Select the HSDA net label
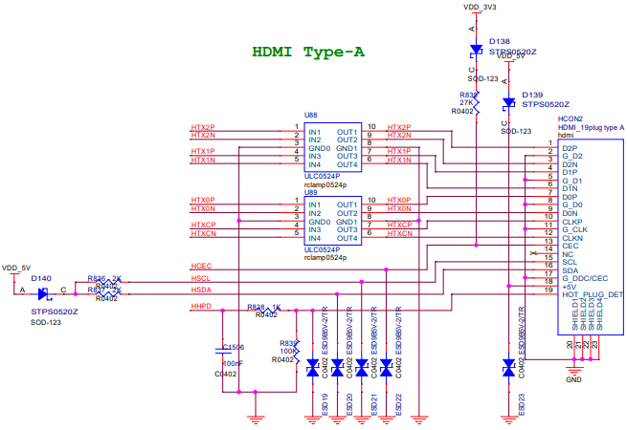 click(x=201, y=290)
